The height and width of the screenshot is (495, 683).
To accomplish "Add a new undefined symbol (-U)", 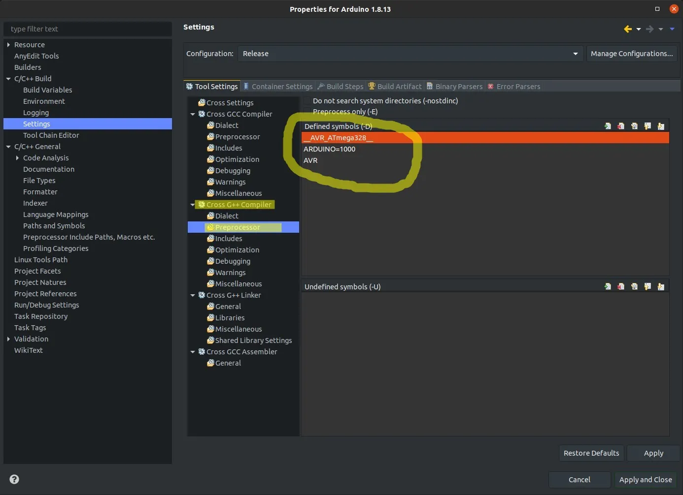I will [x=608, y=286].
